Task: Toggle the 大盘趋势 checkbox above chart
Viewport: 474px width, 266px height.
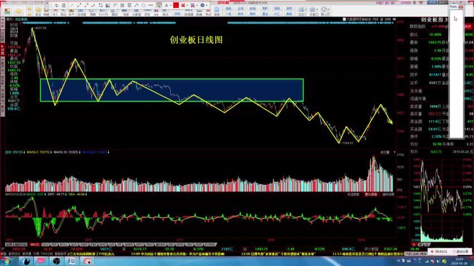Action: pos(344,19)
